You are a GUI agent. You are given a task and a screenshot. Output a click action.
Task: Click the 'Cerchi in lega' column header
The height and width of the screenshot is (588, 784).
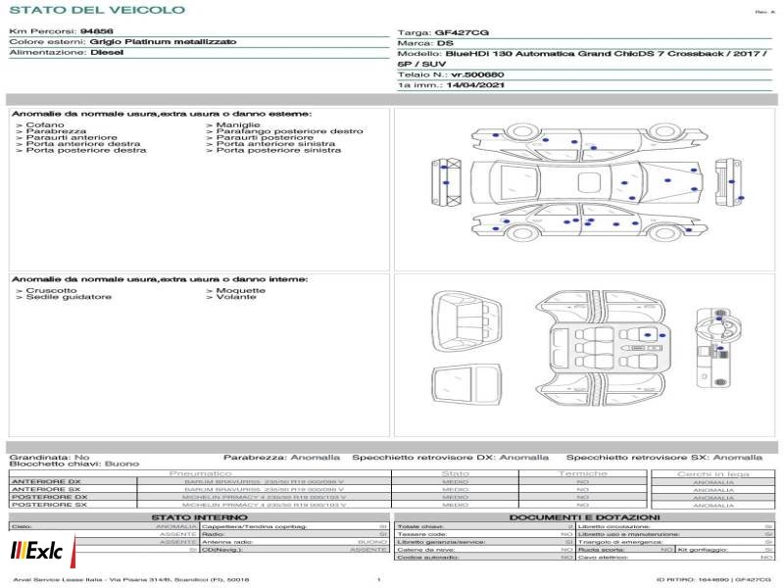click(713, 474)
